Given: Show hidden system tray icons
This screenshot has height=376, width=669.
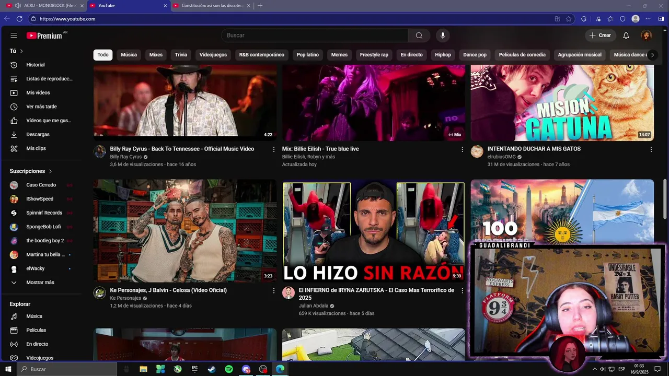Looking at the screenshot, I should coord(594,369).
